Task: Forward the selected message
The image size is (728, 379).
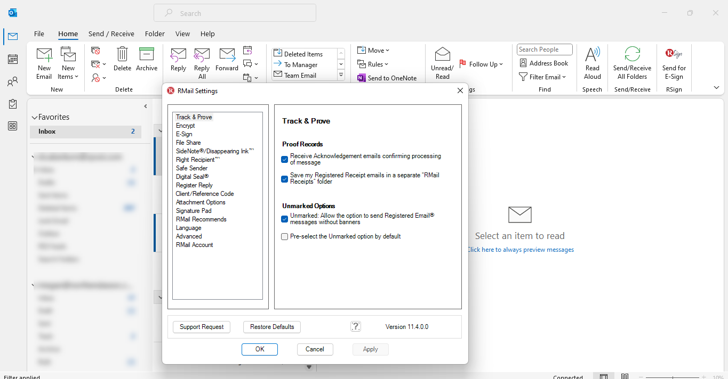Action: point(227,60)
